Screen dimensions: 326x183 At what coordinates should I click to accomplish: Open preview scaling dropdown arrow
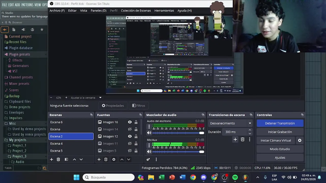coord(100,98)
